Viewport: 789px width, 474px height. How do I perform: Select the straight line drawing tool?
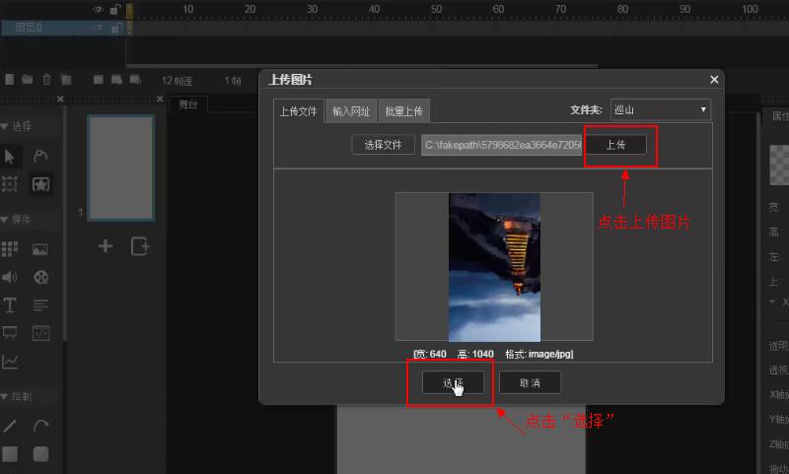[10, 426]
